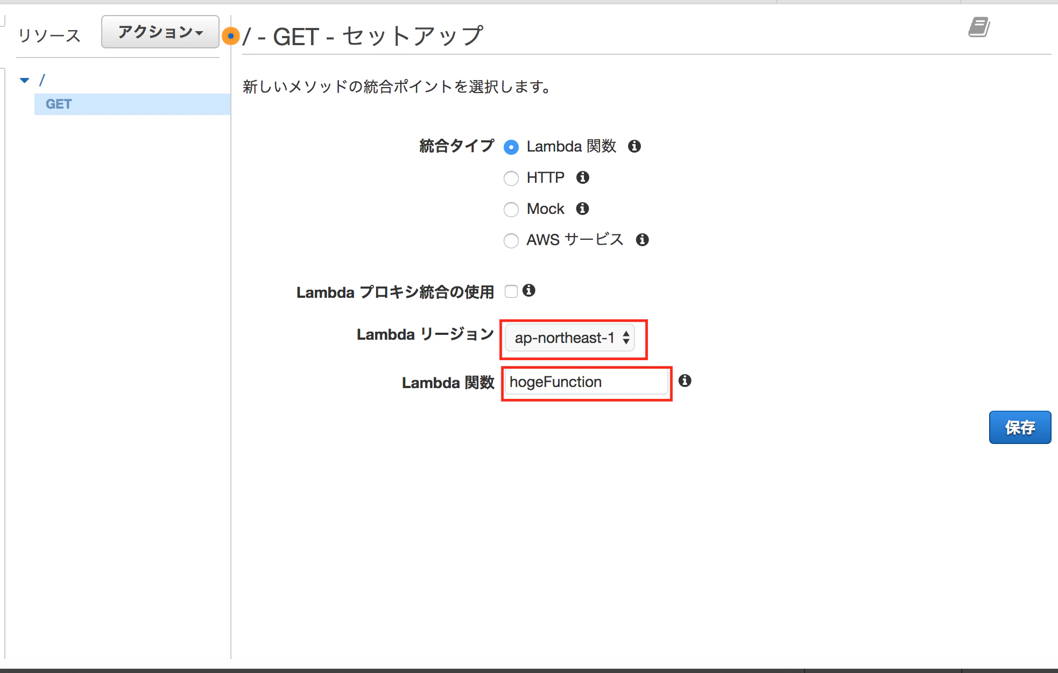Select Mock integration type
The image size is (1058, 673).
pyautogui.click(x=511, y=210)
